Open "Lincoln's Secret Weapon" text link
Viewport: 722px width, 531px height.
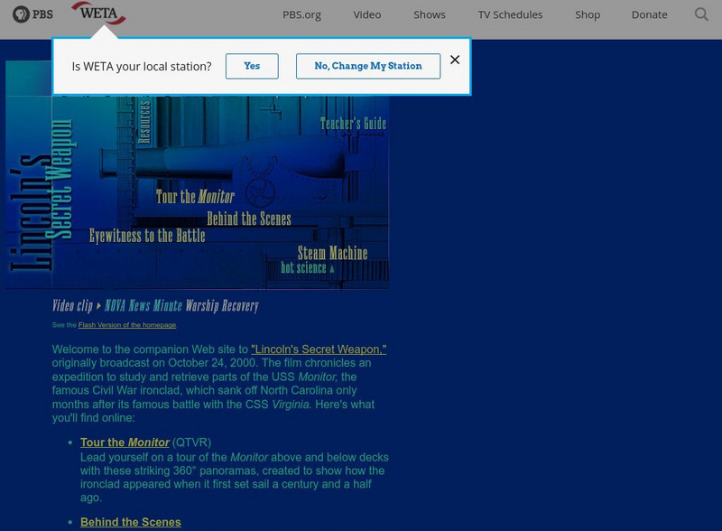tap(319, 349)
